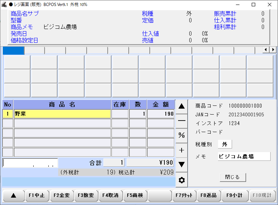Click the メモ field containing ビジコム農場

[x=244, y=156]
